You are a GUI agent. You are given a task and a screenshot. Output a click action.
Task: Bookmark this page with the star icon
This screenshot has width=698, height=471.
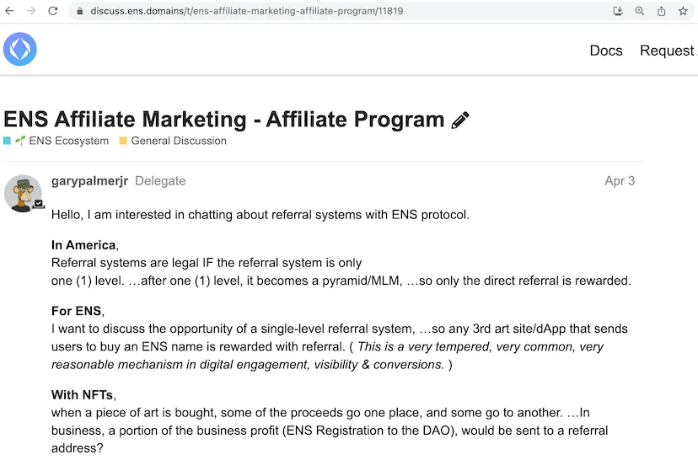click(x=684, y=11)
